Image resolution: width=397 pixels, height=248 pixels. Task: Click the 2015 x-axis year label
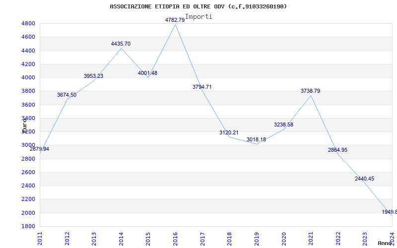[148, 239]
